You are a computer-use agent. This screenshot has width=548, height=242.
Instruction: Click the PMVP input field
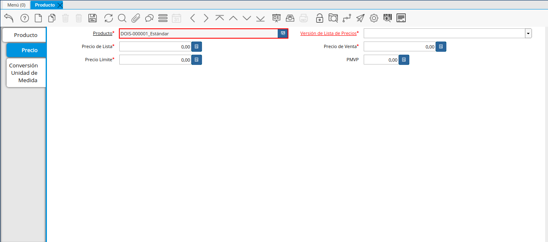coord(381,60)
